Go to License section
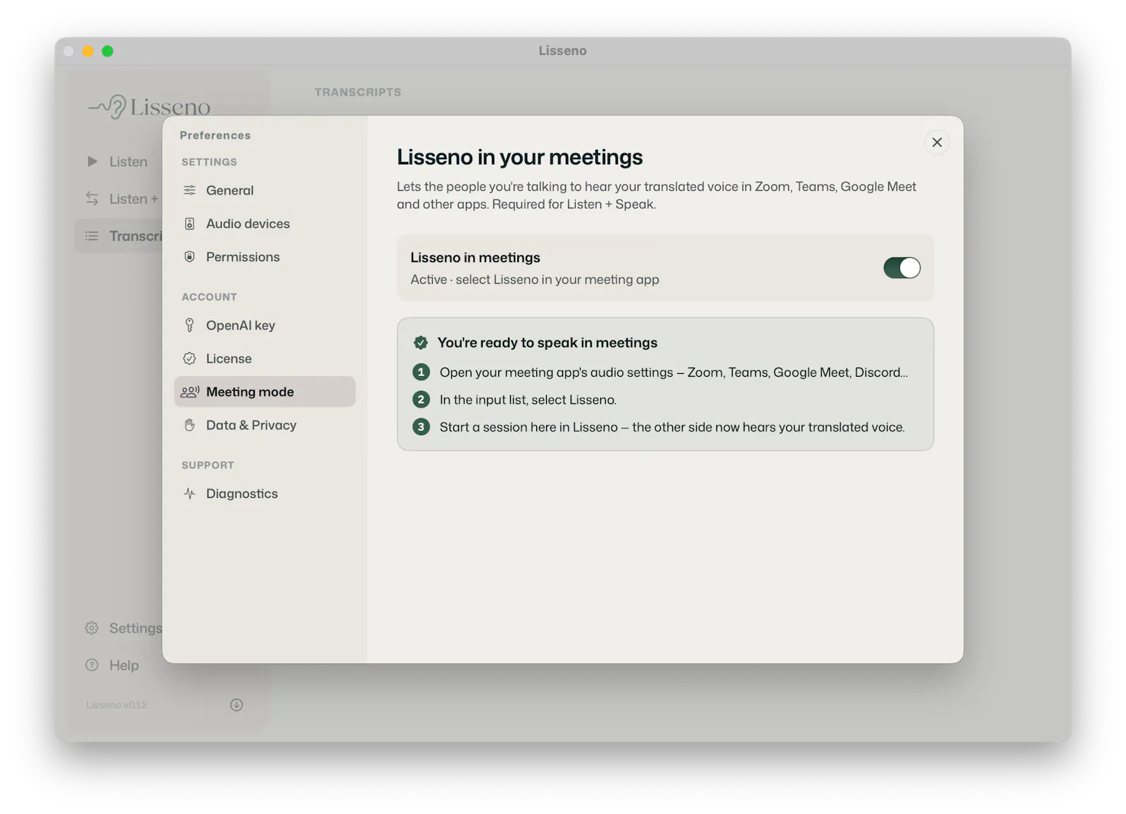Image resolution: width=1126 pixels, height=814 pixels. (x=265, y=358)
